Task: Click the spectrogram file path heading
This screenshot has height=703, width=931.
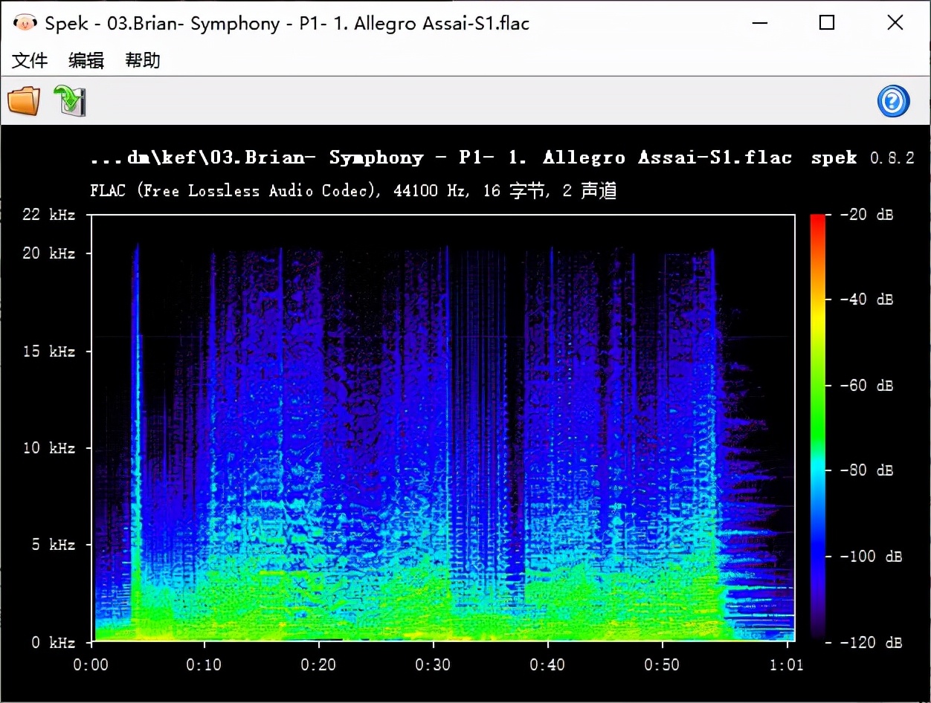Action: click(x=440, y=158)
